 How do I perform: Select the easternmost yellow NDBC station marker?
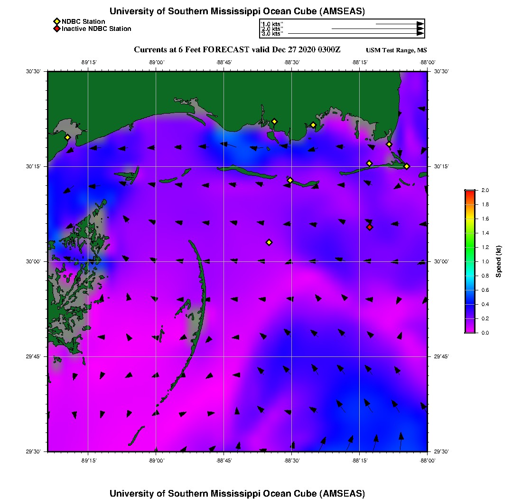(x=407, y=166)
